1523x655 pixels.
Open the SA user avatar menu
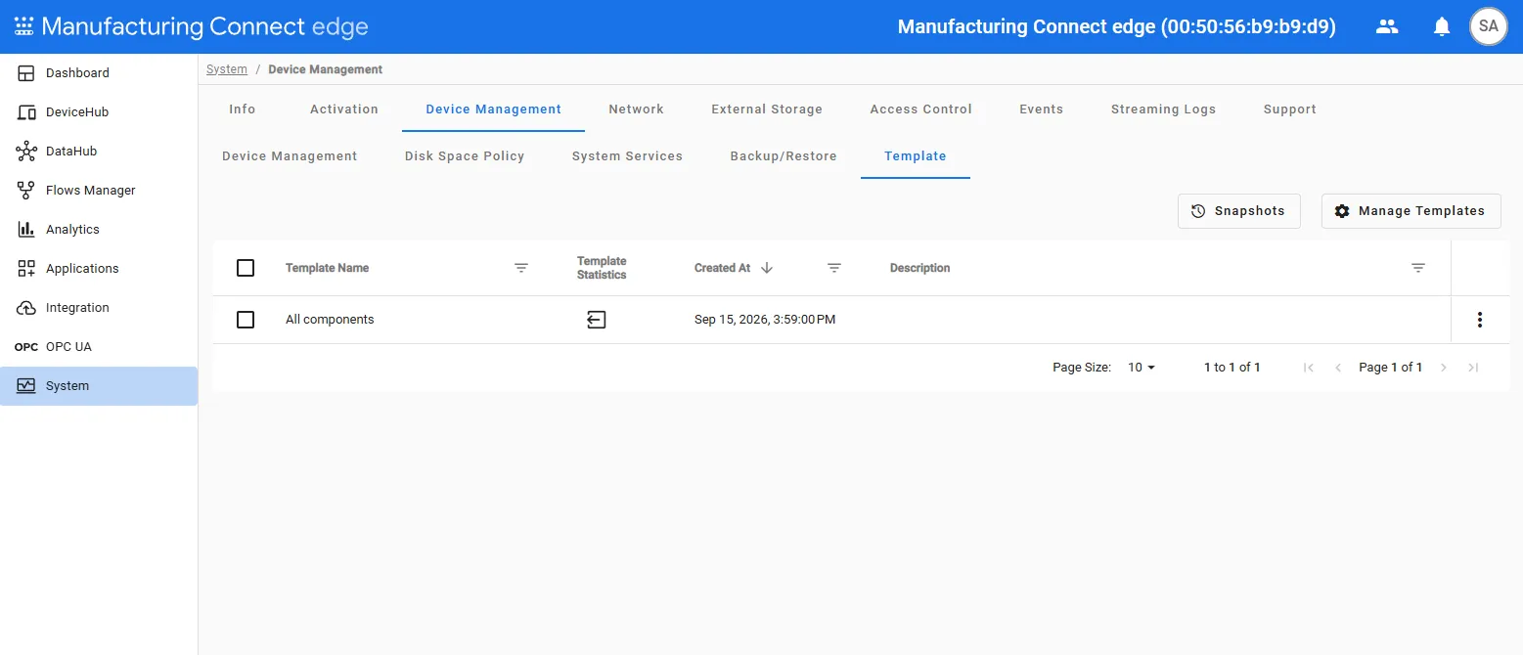1488,26
